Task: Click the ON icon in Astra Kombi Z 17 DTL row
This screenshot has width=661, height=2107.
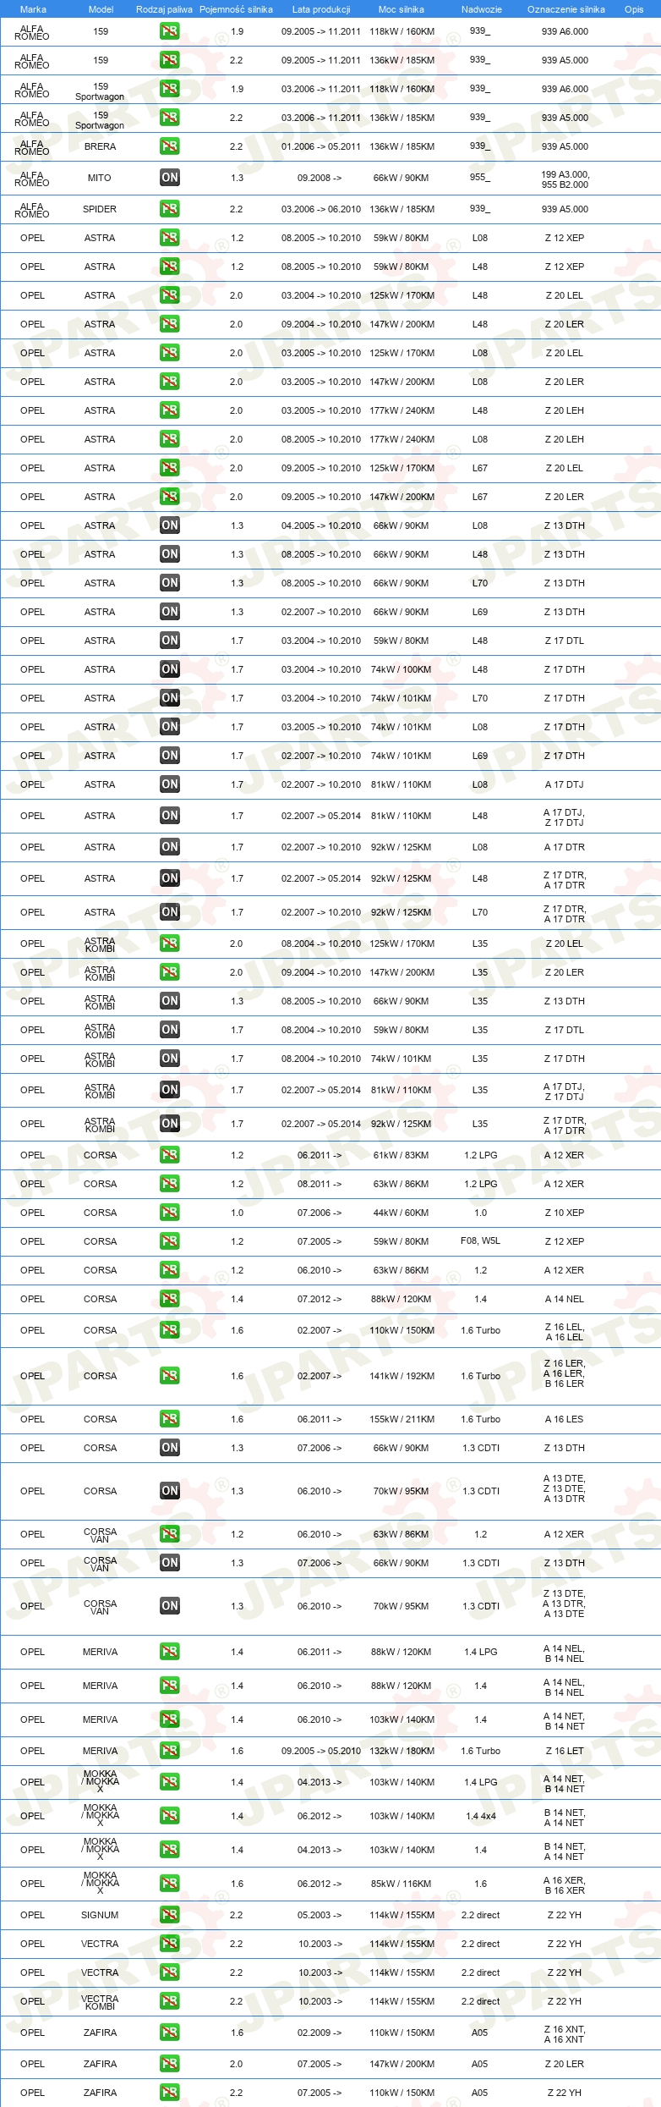Action: 170,1030
